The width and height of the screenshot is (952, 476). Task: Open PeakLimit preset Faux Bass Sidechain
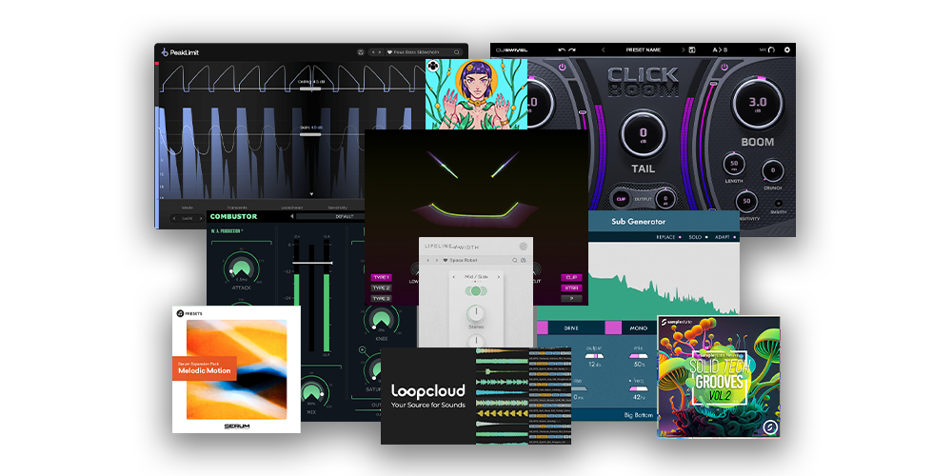point(419,52)
